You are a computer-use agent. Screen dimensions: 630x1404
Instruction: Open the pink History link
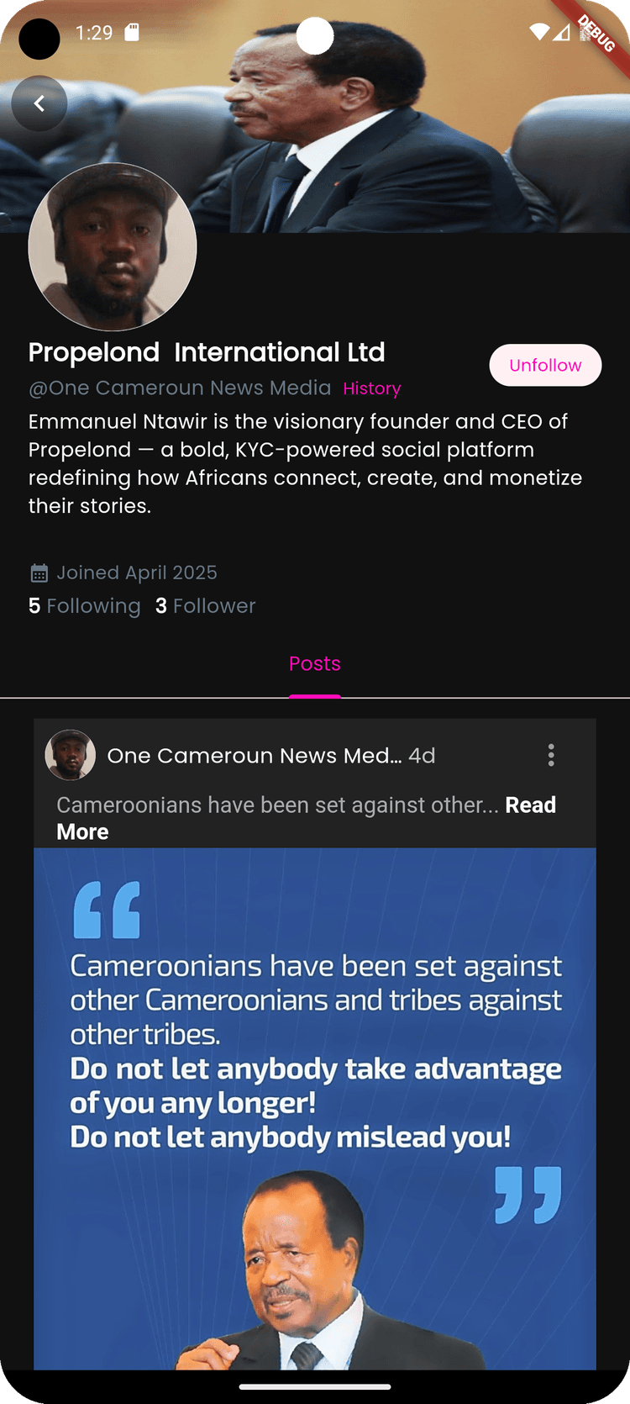pos(371,388)
